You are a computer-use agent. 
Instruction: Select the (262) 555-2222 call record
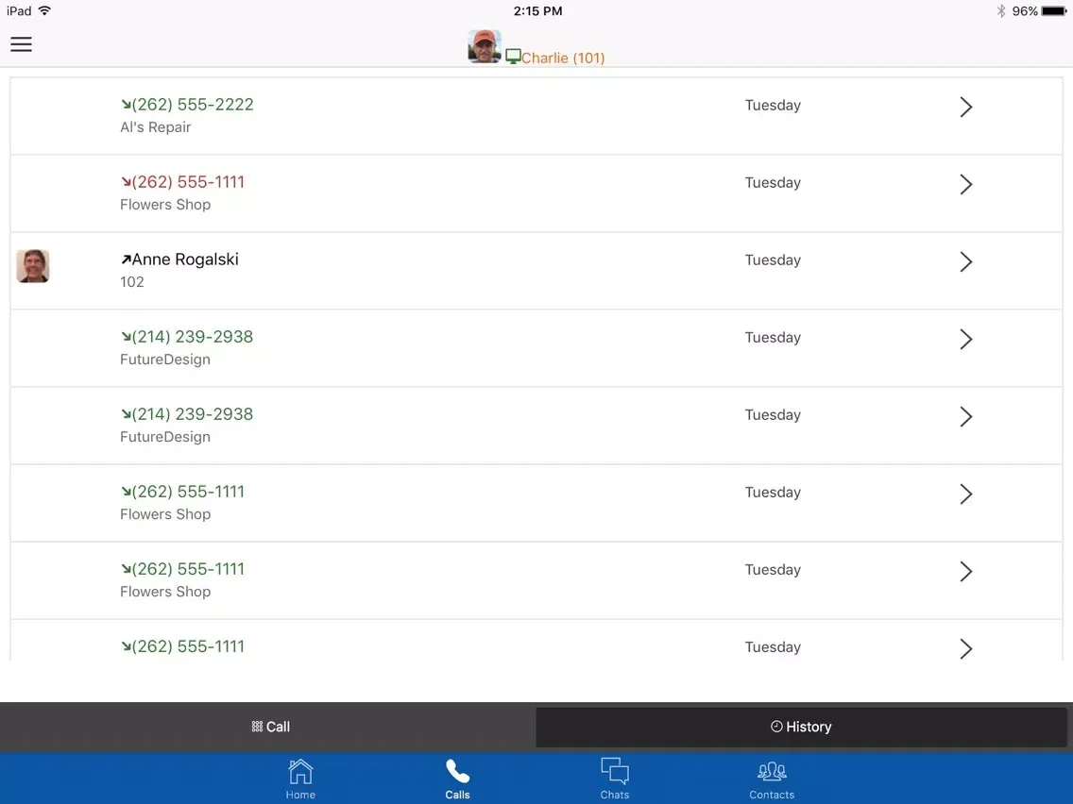click(472, 115)
